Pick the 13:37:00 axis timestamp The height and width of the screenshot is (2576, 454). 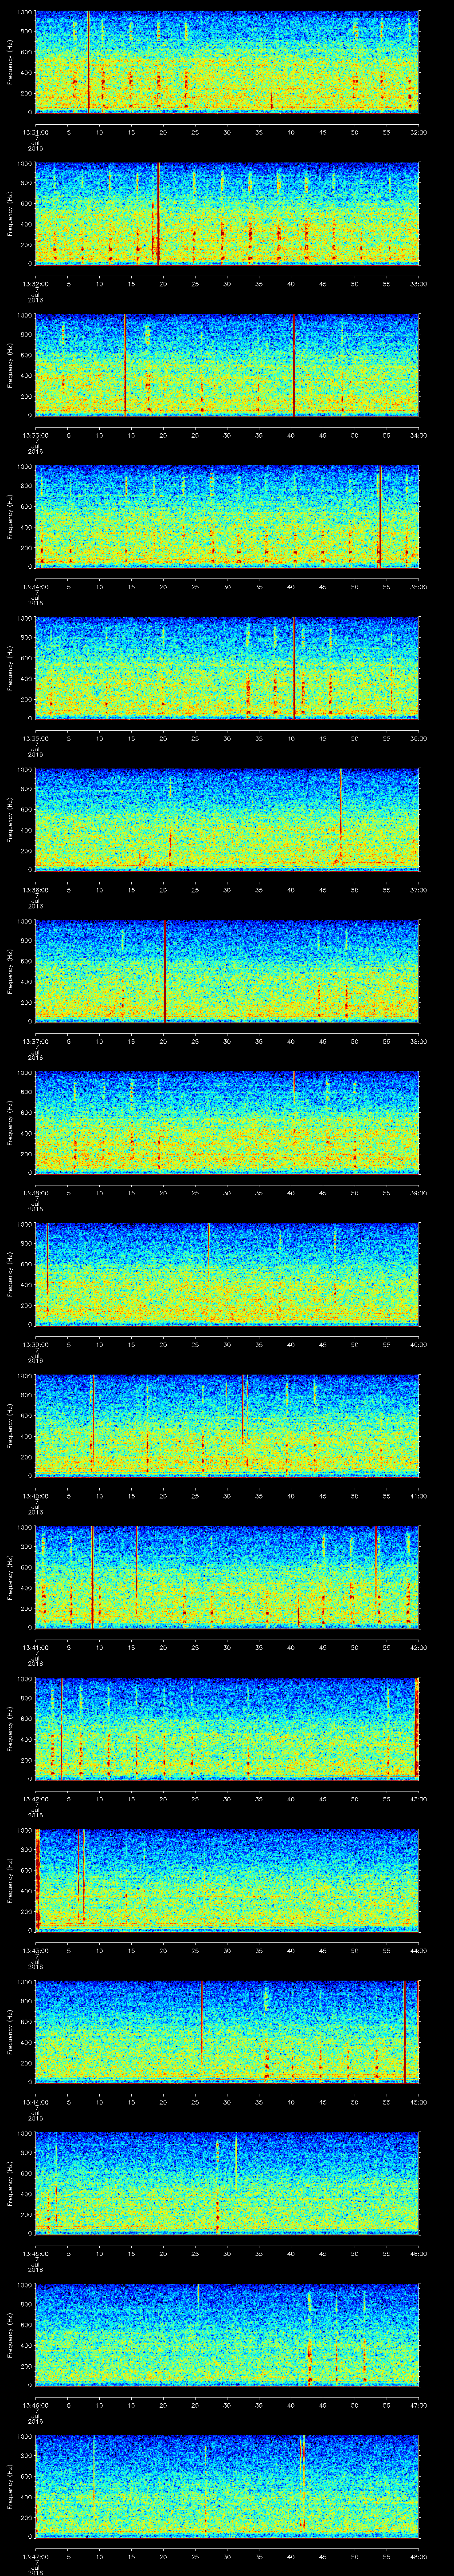35,1041
